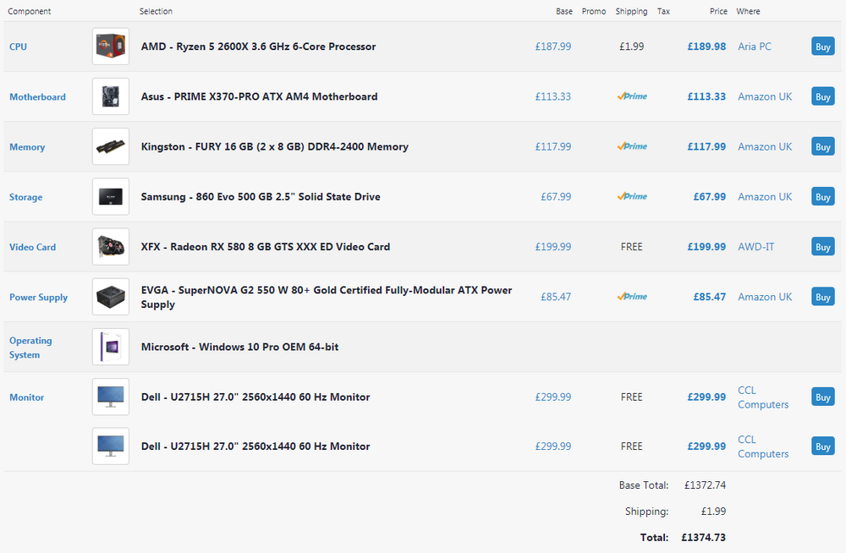Click Amazon UK link in Power Supply row
Viewport: 846px width, 553px height.
point(765,297)
